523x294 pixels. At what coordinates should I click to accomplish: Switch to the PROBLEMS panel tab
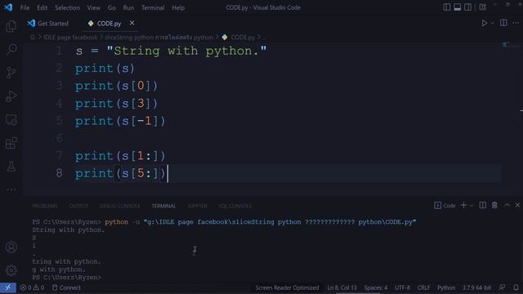45,206
